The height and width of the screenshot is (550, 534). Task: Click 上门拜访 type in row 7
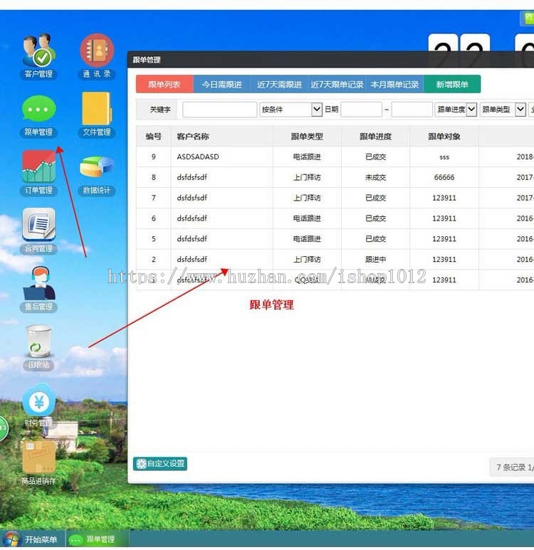[x=307, y=198]
